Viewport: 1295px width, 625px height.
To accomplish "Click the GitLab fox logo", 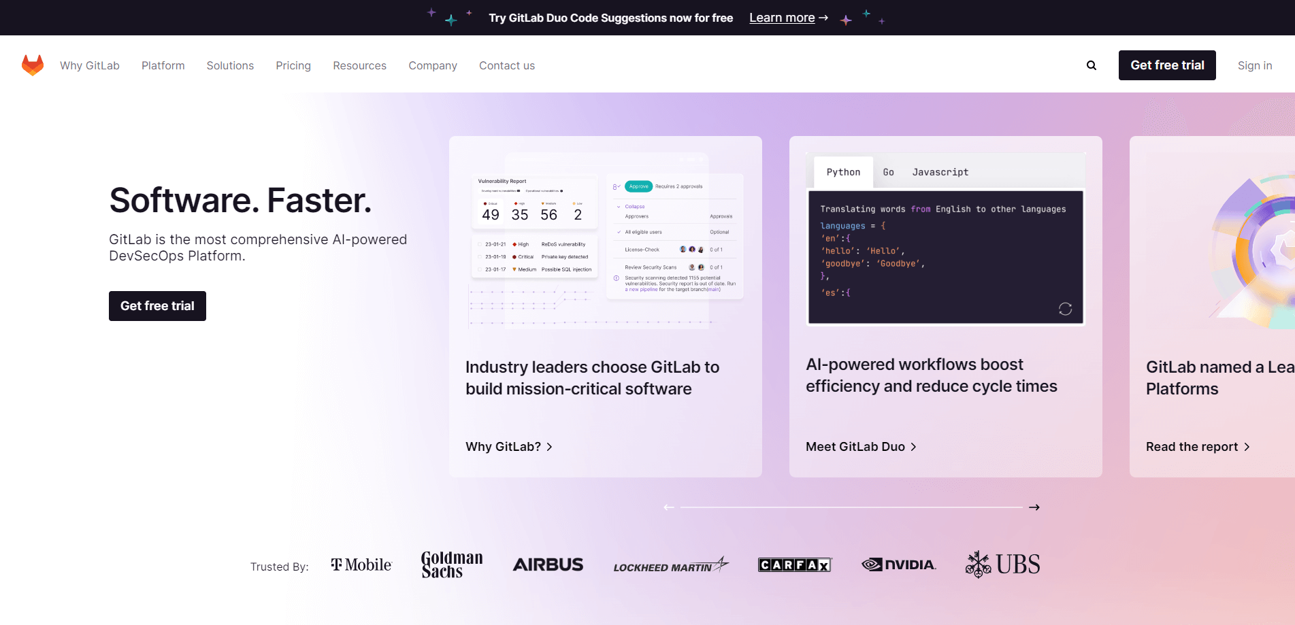I will coord(33,65).
